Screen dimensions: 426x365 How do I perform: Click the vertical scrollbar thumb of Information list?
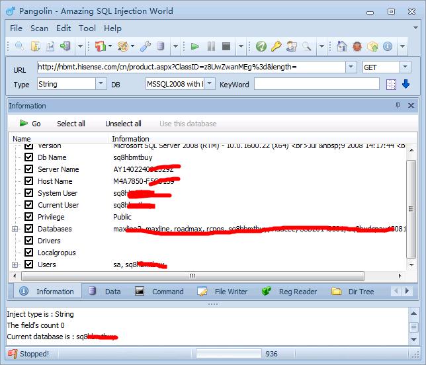click(x=411, y=209)
